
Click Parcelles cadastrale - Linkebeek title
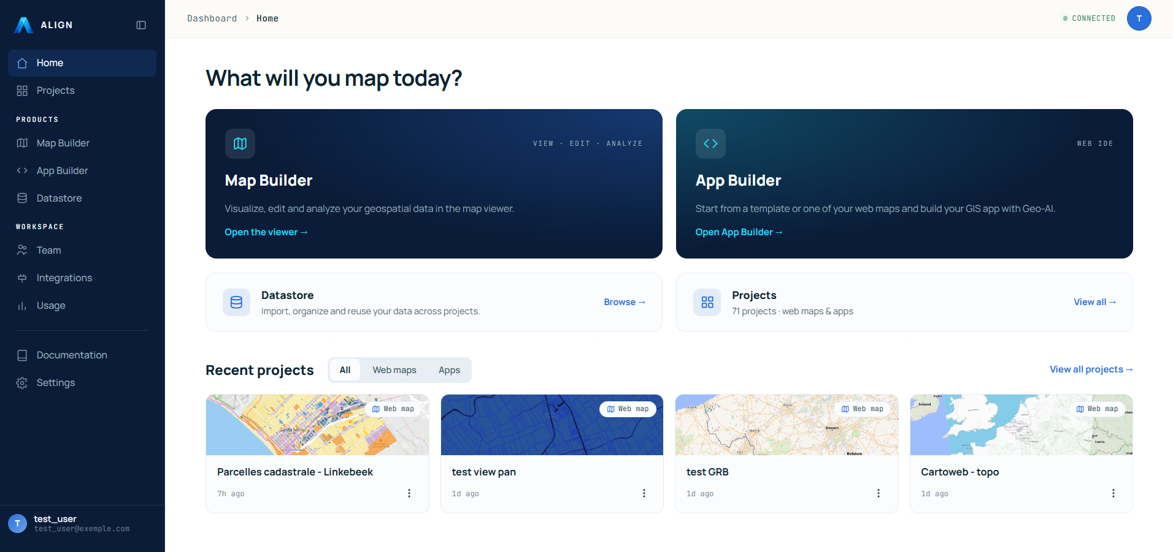295,472
